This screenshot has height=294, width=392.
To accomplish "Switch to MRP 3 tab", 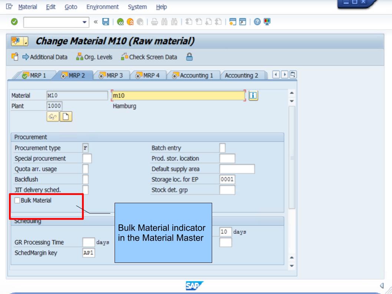I will pyautogui.click(x=111, y=75).
